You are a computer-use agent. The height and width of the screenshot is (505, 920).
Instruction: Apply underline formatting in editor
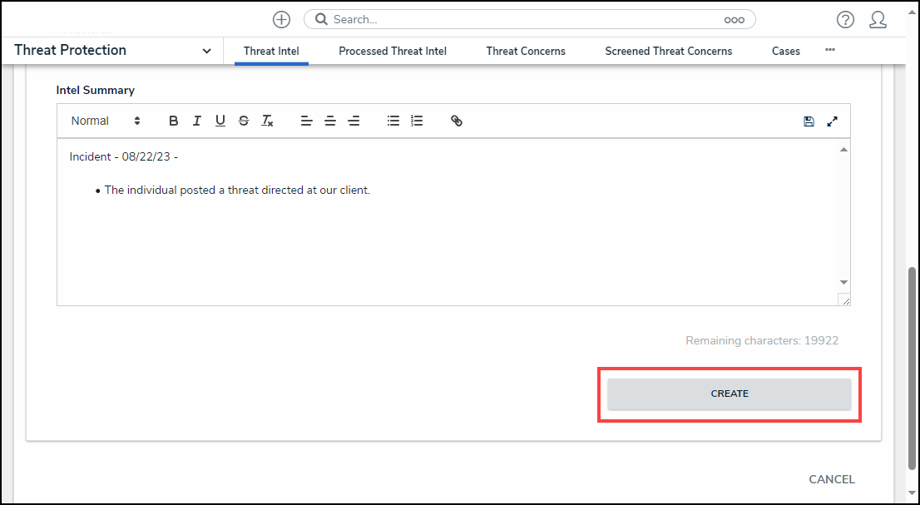(x=220, y=121)
